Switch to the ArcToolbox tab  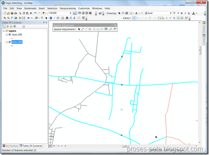click(x=10, y=146)
